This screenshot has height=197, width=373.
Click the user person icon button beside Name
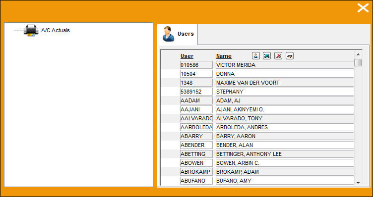pos(256,56)
